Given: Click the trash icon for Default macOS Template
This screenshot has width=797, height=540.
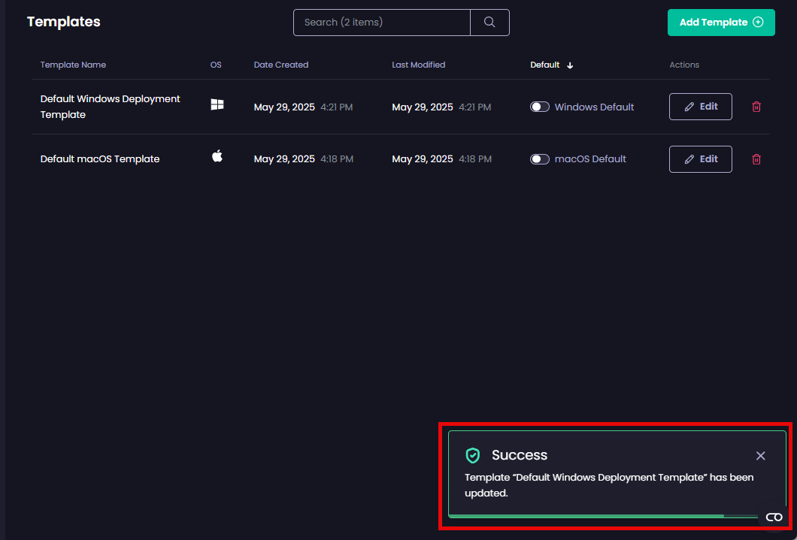Looking at the screenshot, I should [756, 158].
